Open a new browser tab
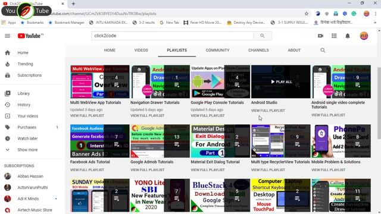 [73, 4]
